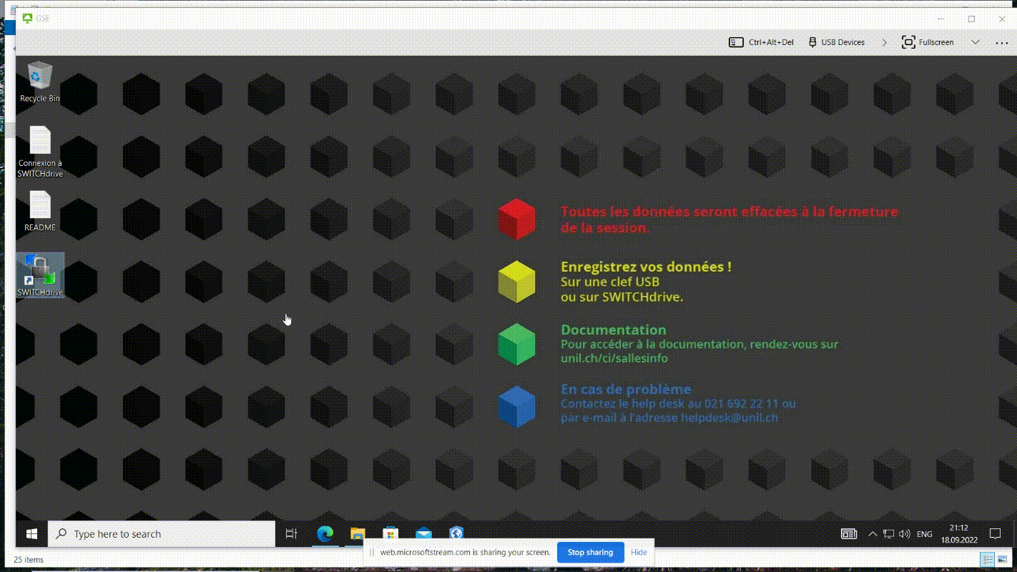The height and width of the screenshot is (572, 1017).
Task: Show hidden system tray icons
Action: pyautogui.click(x=873, y=533)
